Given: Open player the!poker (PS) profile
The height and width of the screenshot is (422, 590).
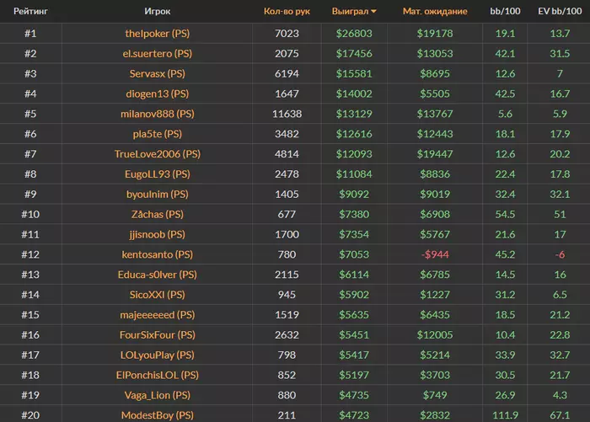Looking at the screenshot, I should [157, 33].
